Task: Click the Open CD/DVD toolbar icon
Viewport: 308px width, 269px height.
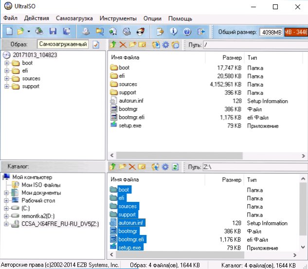Action: [39, 31]
